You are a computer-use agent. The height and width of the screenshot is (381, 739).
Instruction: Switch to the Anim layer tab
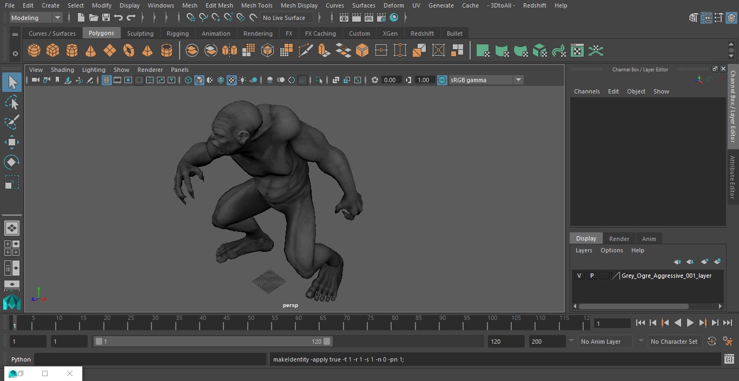(x=649, y=239)
